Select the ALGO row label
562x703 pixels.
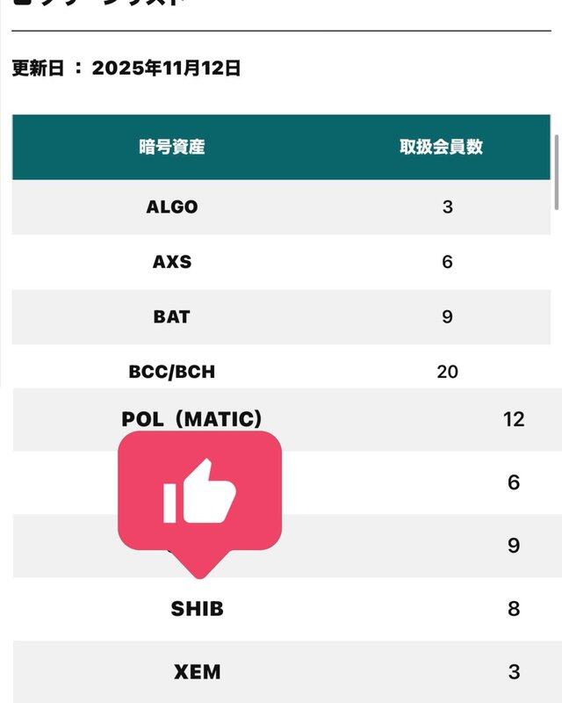point(172,207)
